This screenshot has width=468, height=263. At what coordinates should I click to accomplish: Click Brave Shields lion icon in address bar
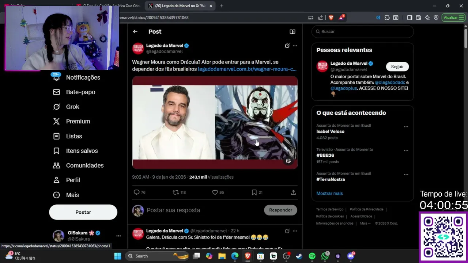[331, 18]
